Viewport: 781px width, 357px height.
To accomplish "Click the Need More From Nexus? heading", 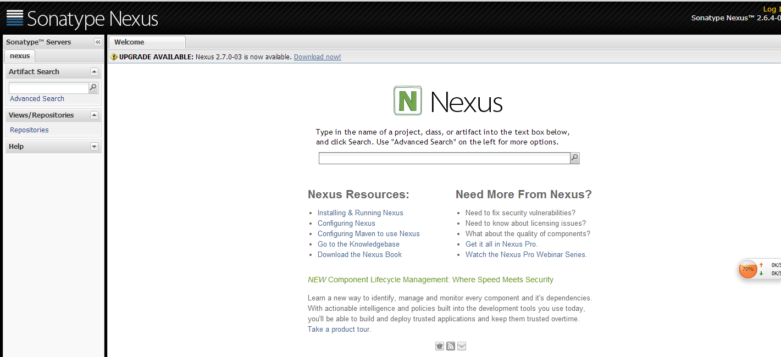I will pos(524,194).
